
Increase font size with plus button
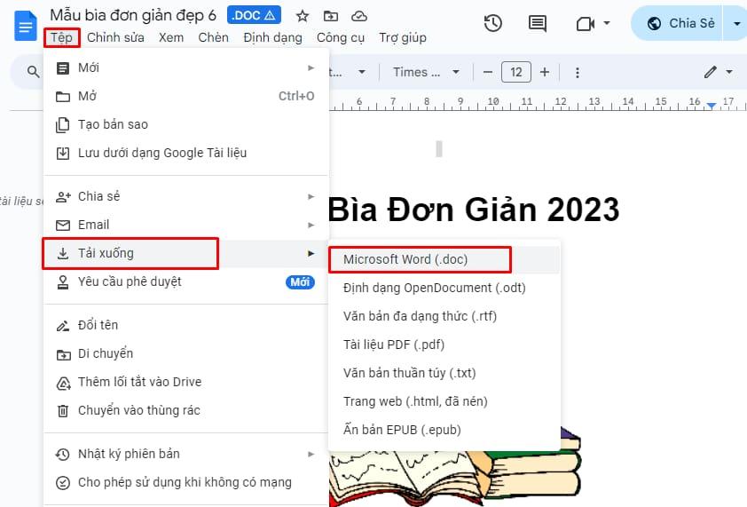point(545,72)
